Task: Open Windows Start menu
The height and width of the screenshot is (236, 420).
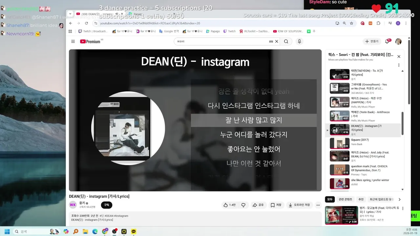Action: coord(7,231)
